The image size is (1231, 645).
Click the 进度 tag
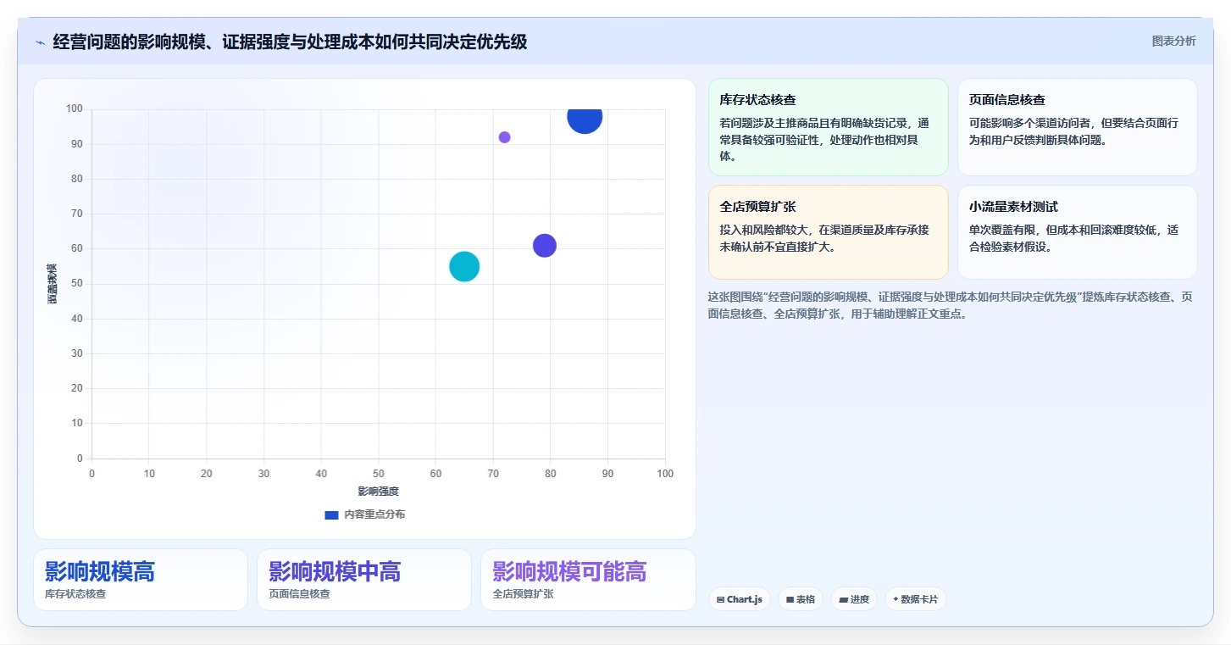854,599
